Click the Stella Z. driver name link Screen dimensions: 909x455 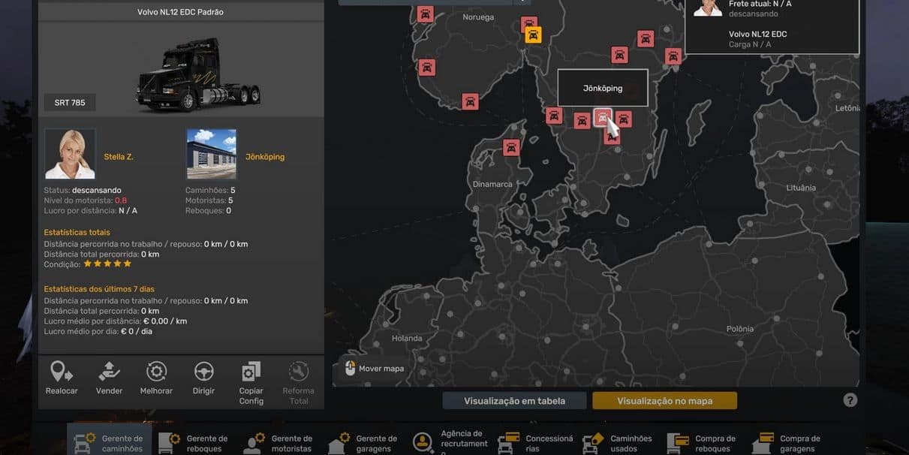[119, 157]
